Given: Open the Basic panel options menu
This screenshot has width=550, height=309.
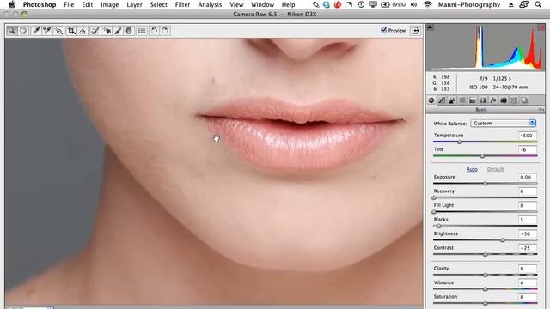Looking at the screenshot, I should pos(541,110).
